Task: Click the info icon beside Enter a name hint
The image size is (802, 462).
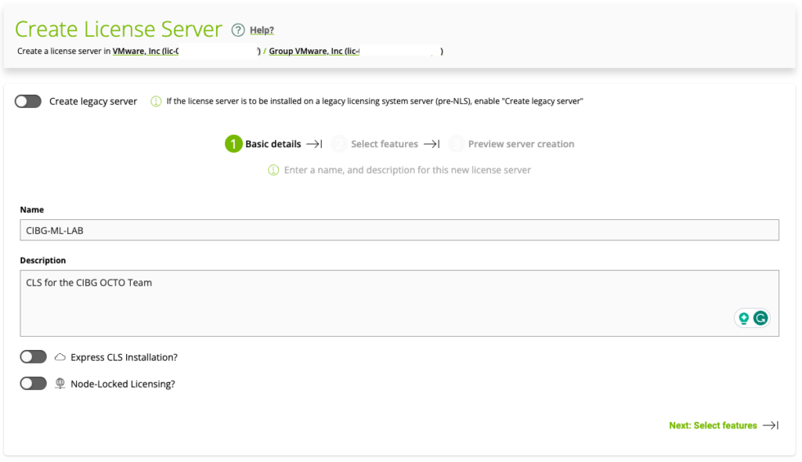Action: (x=273, y=170)
